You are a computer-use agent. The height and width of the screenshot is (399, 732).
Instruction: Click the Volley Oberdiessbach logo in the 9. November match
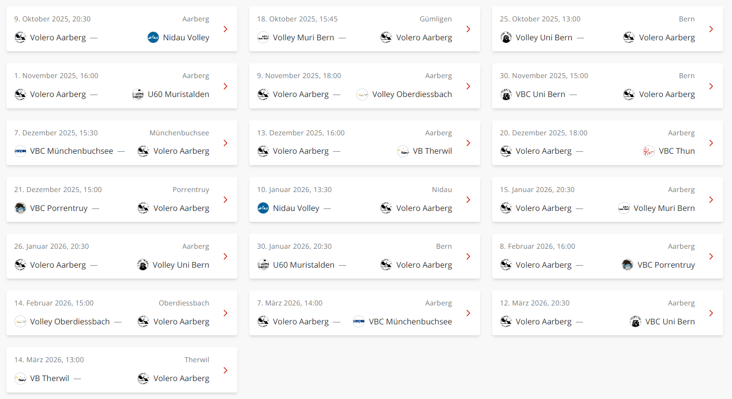click(362, 95)
